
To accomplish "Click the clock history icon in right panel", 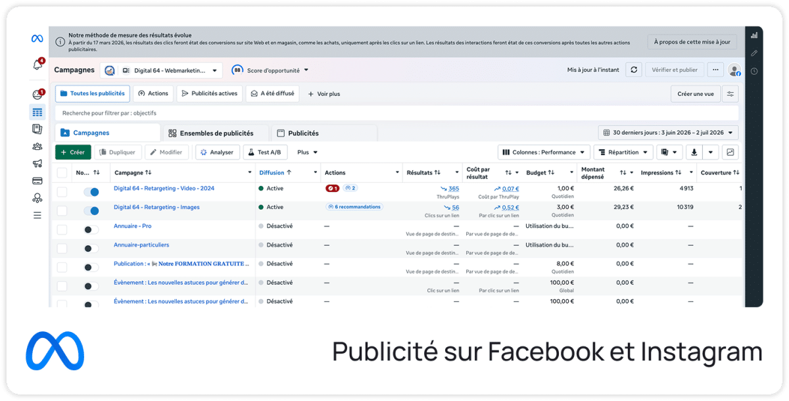I will click(754, 71).
